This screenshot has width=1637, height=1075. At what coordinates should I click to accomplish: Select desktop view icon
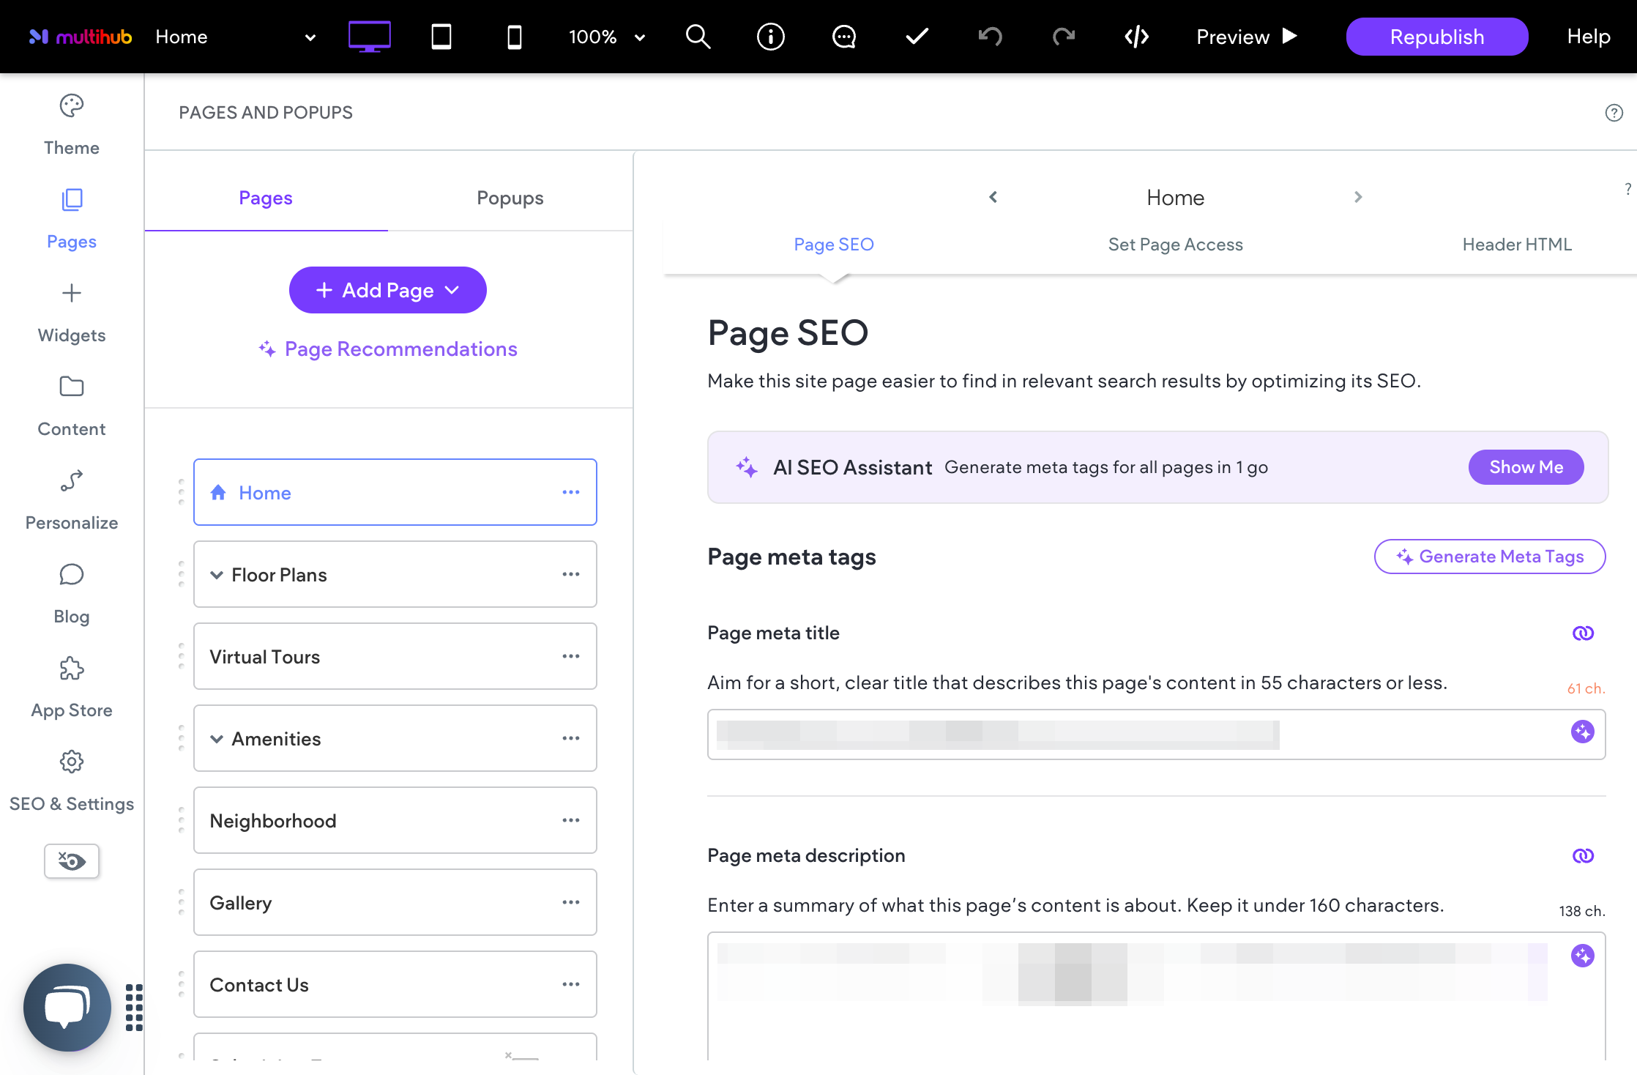point(369,37)
